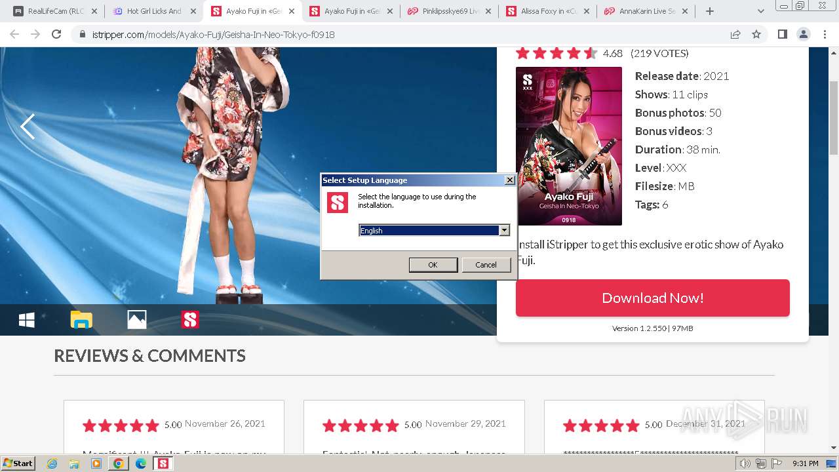Screen dimensions: 839x472
Task: Open the Chrome three-dot menu
Action: click(824, 34)
